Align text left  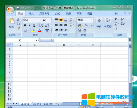56,25
